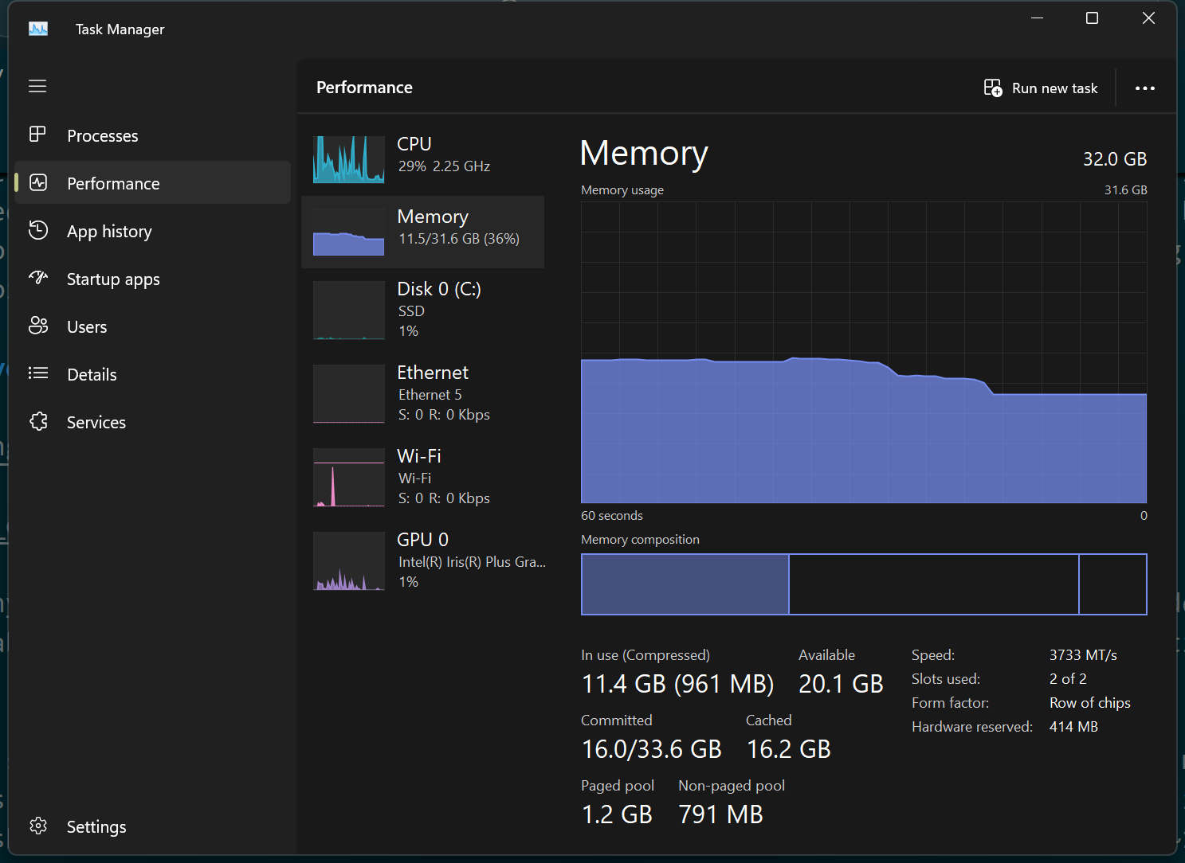The width and height of the screenshot is (1185, 863).
Task: Click the App history clock icon
Action: (38, 231)
